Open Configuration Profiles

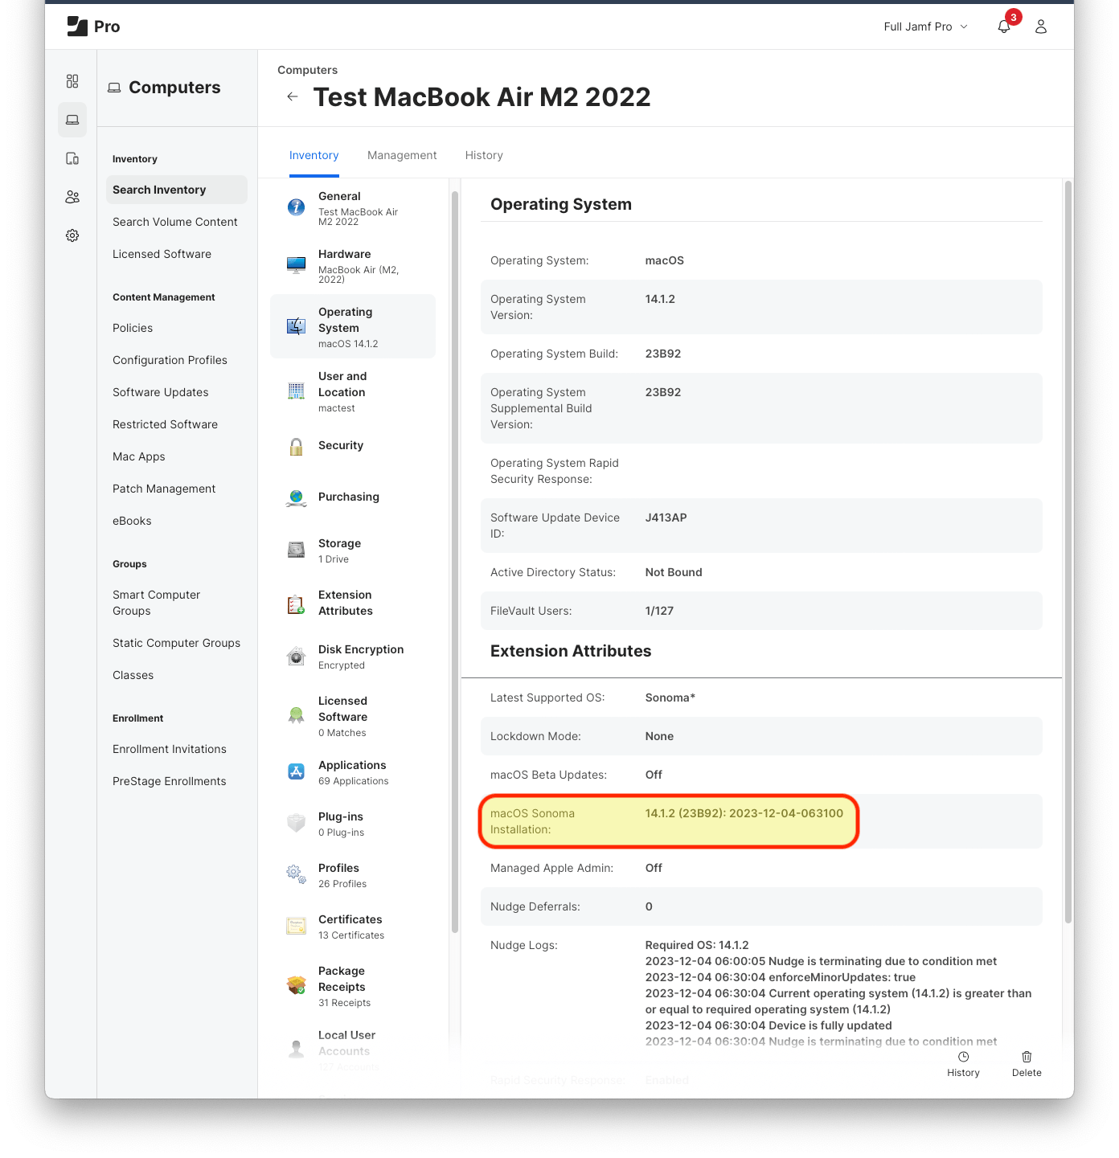(x=170, y=360)
